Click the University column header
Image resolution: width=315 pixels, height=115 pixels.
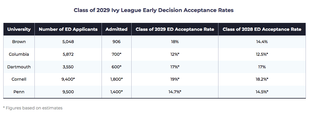point(19,29)
